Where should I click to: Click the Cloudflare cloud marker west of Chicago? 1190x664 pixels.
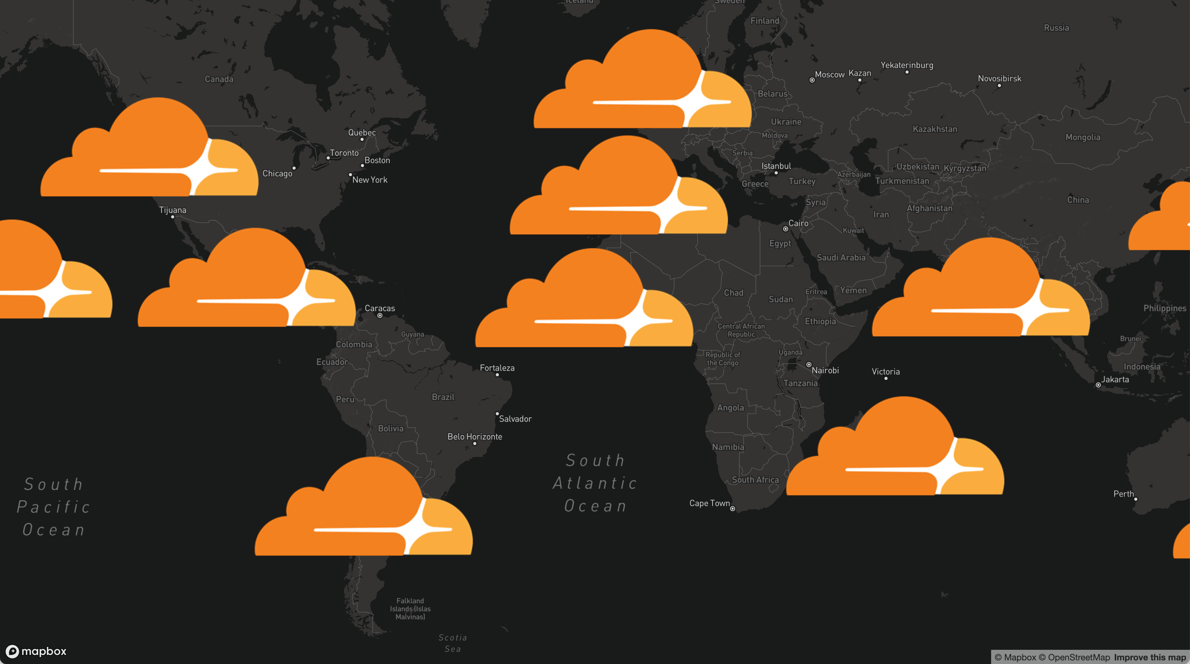click(149, 147)
